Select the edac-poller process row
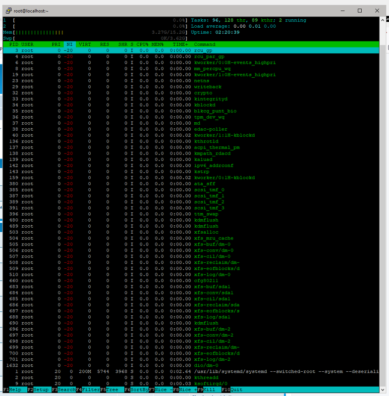This screenshot has width=389, height=396. pyautogui.click(x=191, y=129)
